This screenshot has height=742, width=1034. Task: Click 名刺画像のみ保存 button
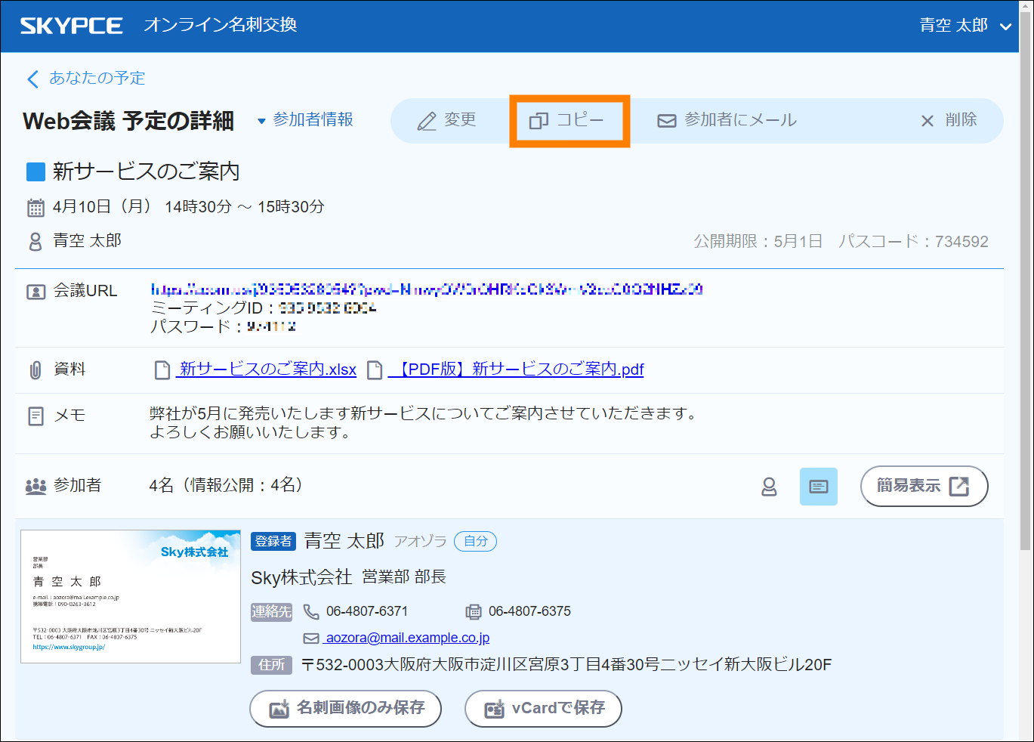point(346,708)
